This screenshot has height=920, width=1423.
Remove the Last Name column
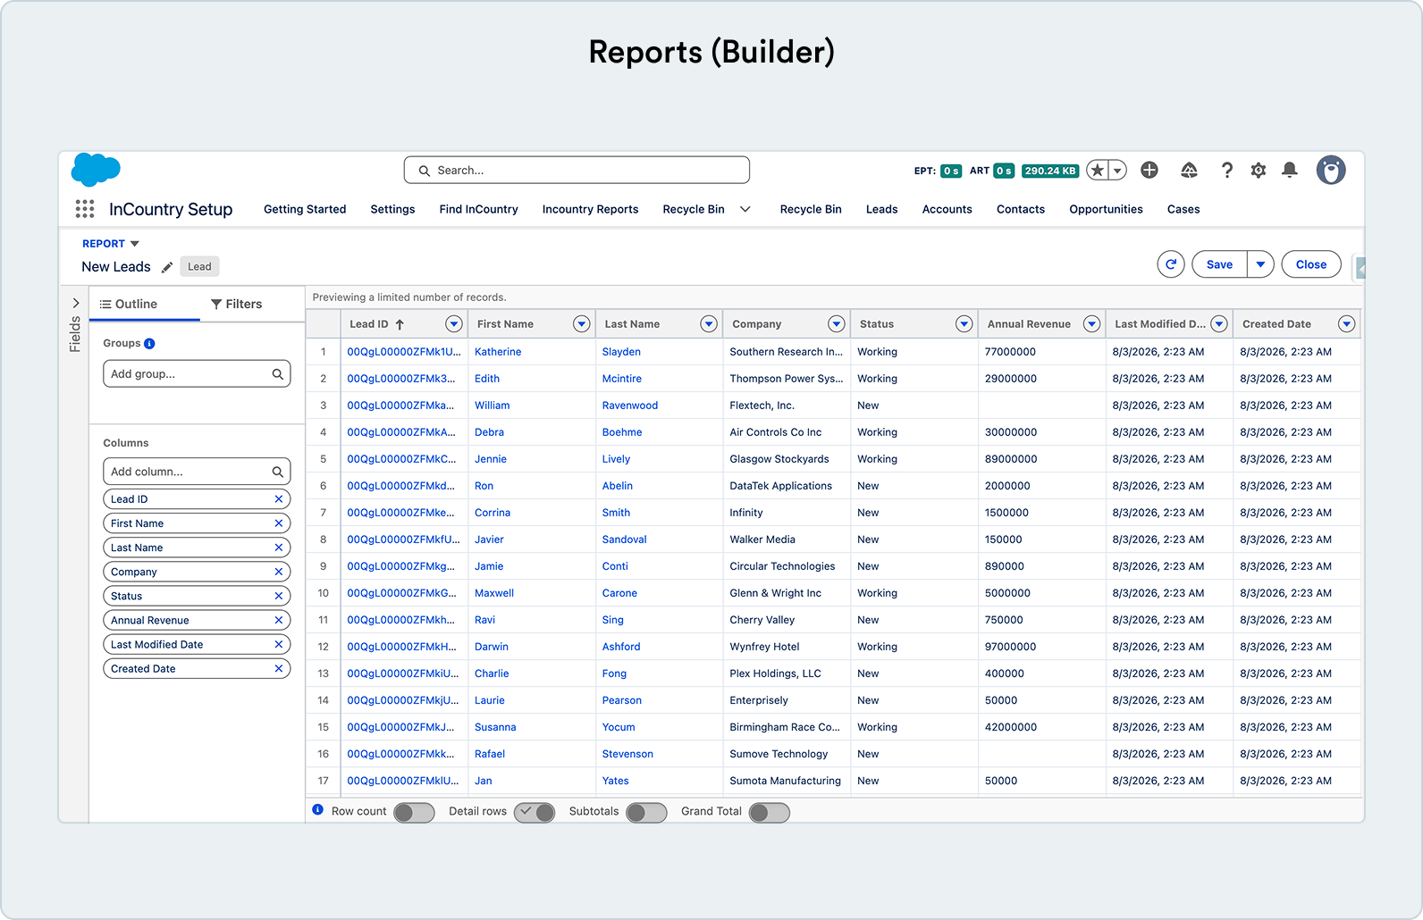[x=279, y=548]
